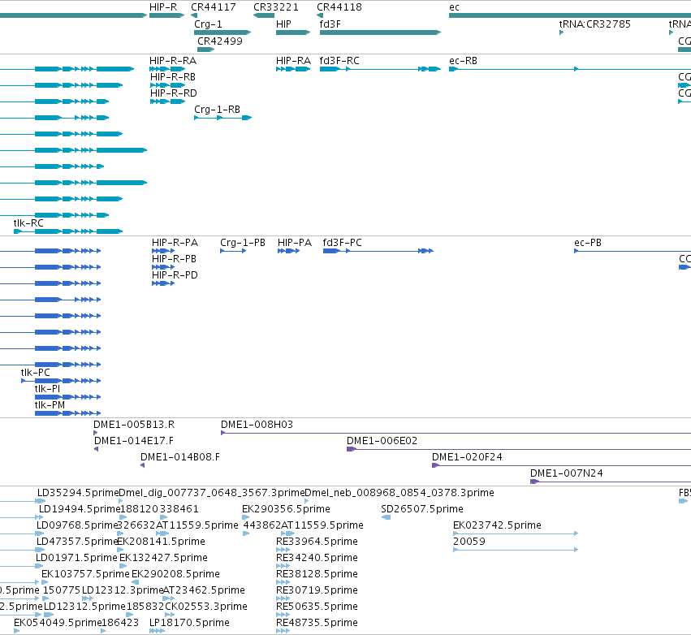Click the Crg-1-RB transcript label
691x635 pixels.
pyautogui.click(x=218, y=109)
